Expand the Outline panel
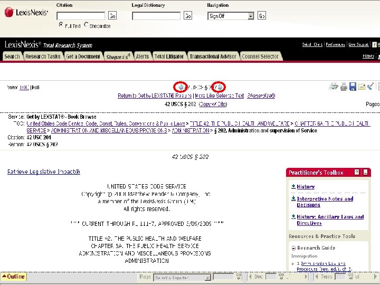The image size is (380, 285). [14, 277]
